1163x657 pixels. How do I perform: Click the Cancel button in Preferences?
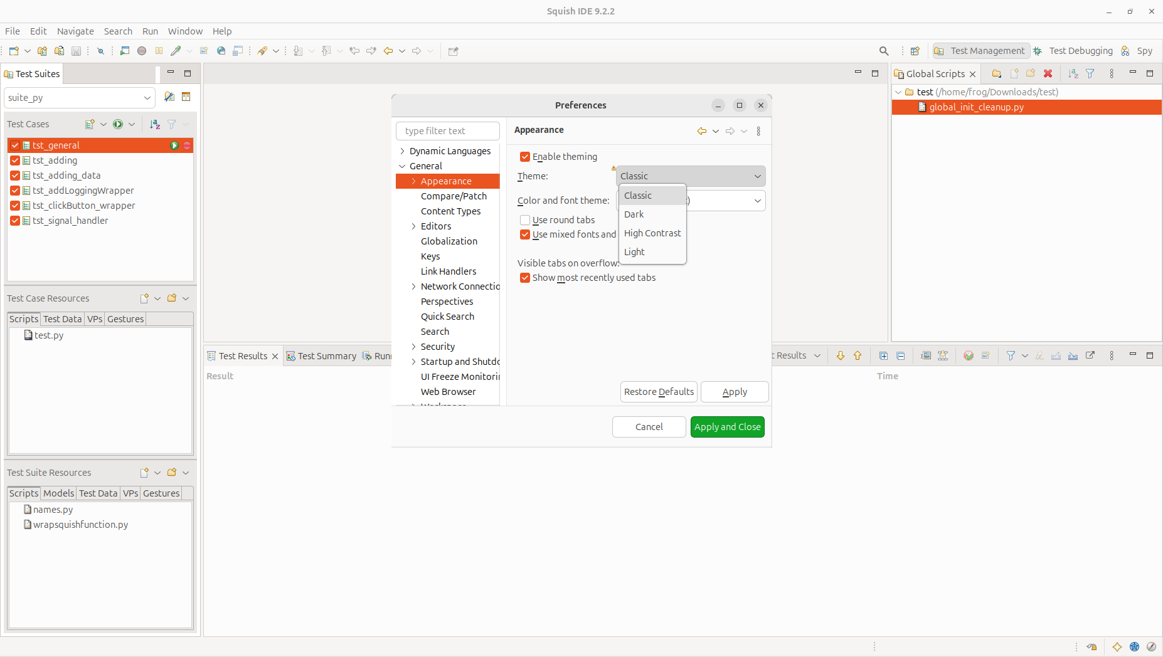pos(649,427)
